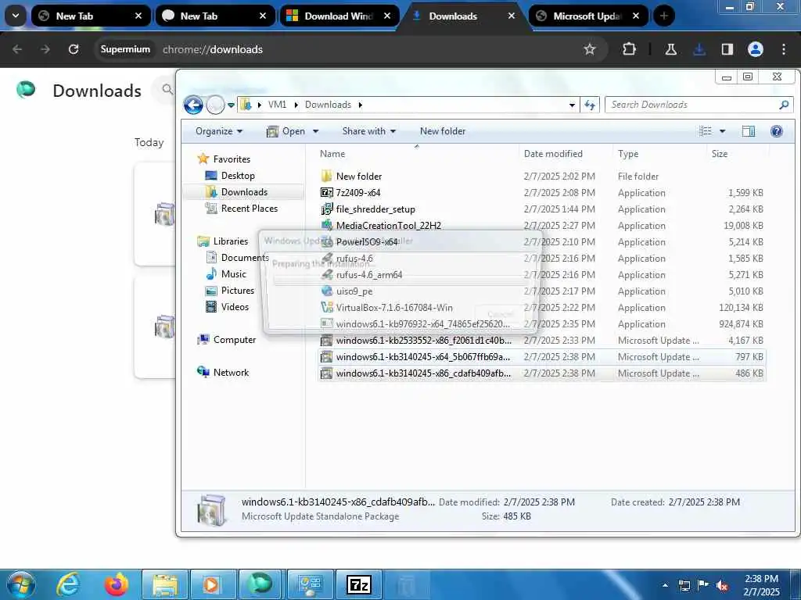Sort by Size column header
The image size is (801, 600).
720,154
